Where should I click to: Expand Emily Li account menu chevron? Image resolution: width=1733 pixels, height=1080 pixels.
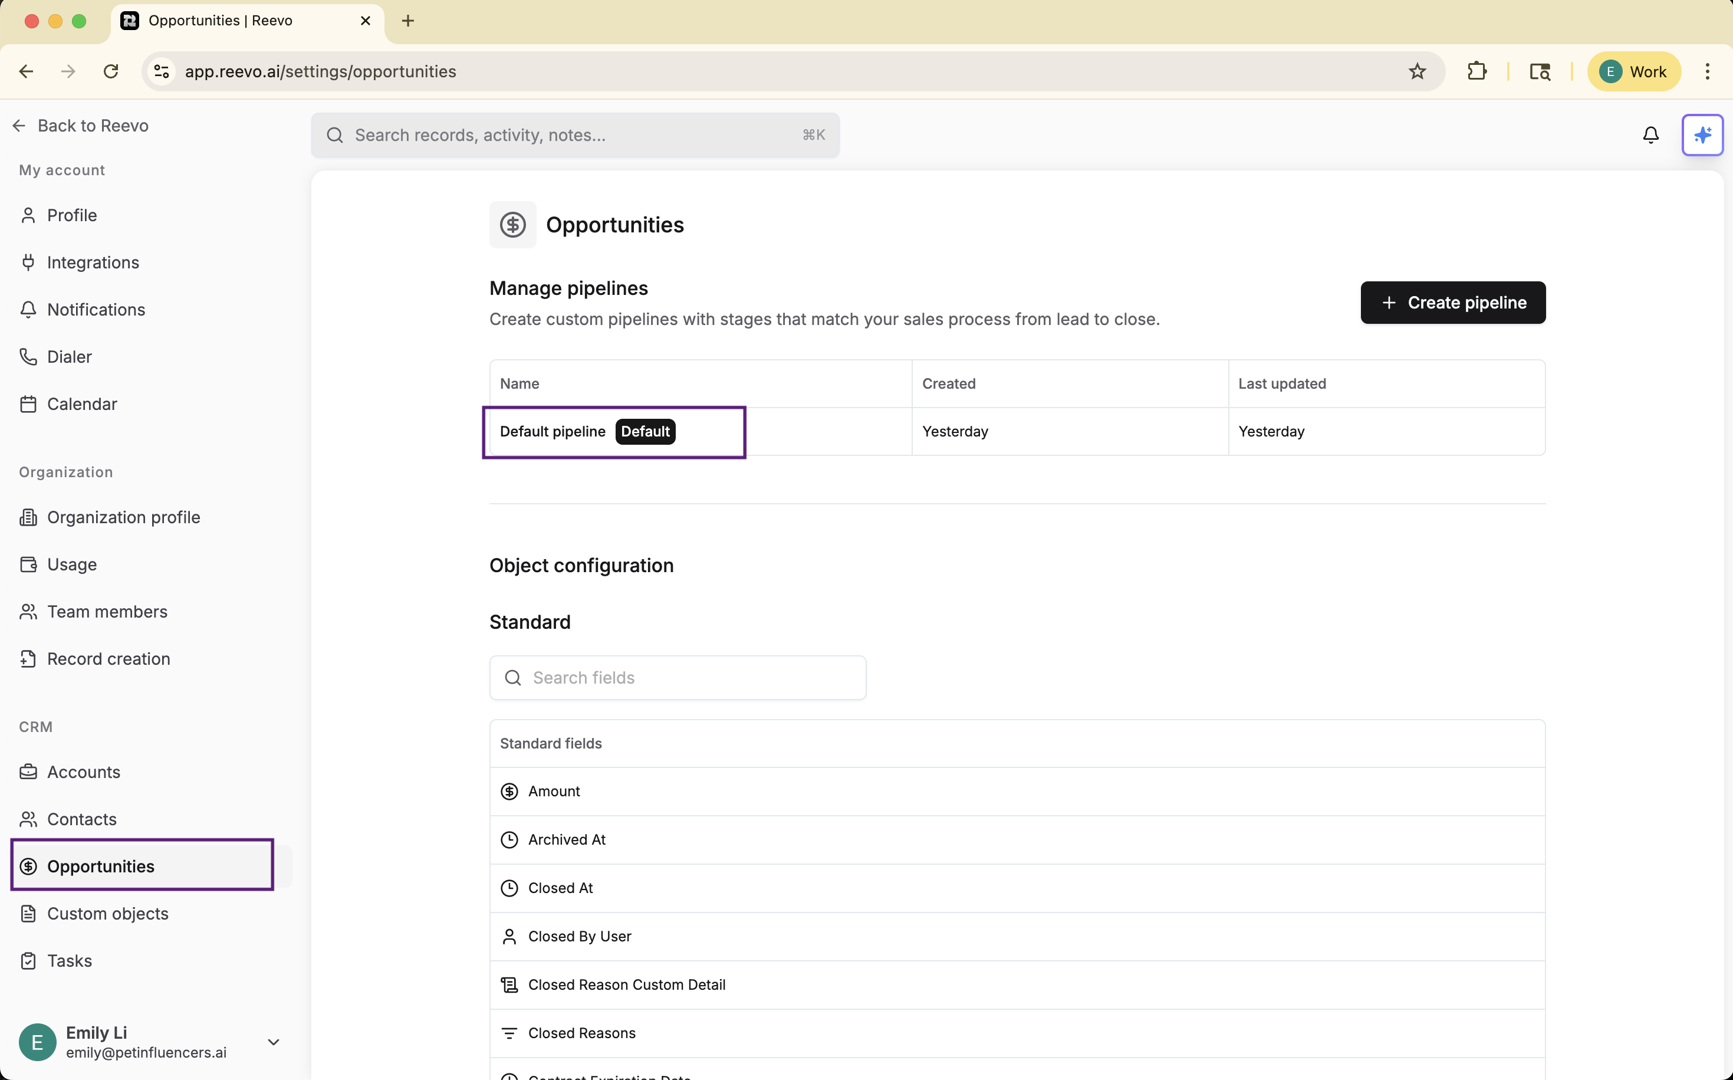pyautogui.click(x=273, y=1042)
